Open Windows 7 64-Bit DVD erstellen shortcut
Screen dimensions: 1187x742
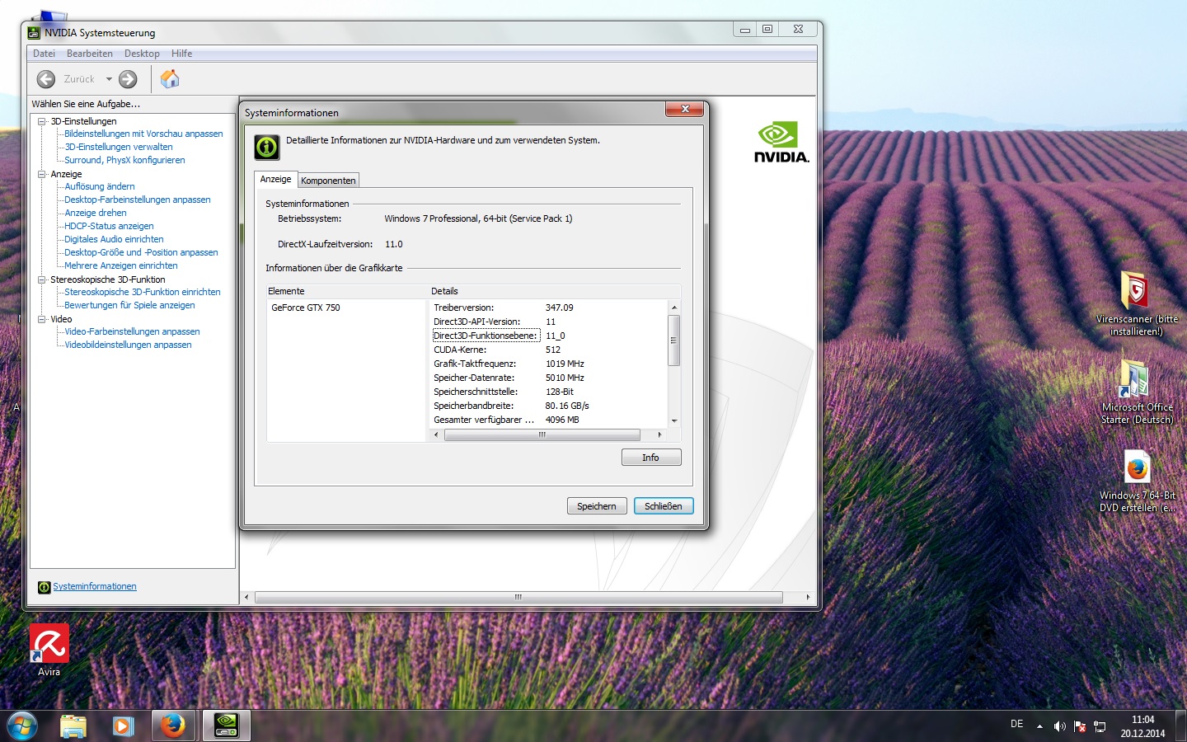(x=1137, y=481)
